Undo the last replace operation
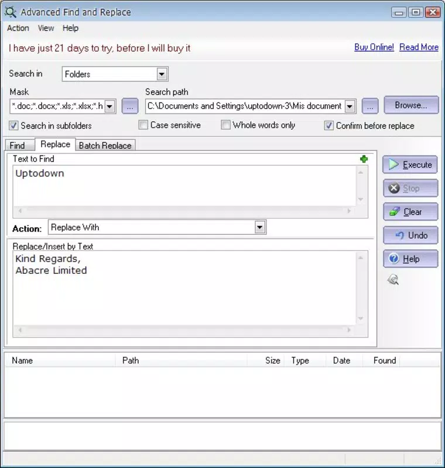 tap(410, 235)
